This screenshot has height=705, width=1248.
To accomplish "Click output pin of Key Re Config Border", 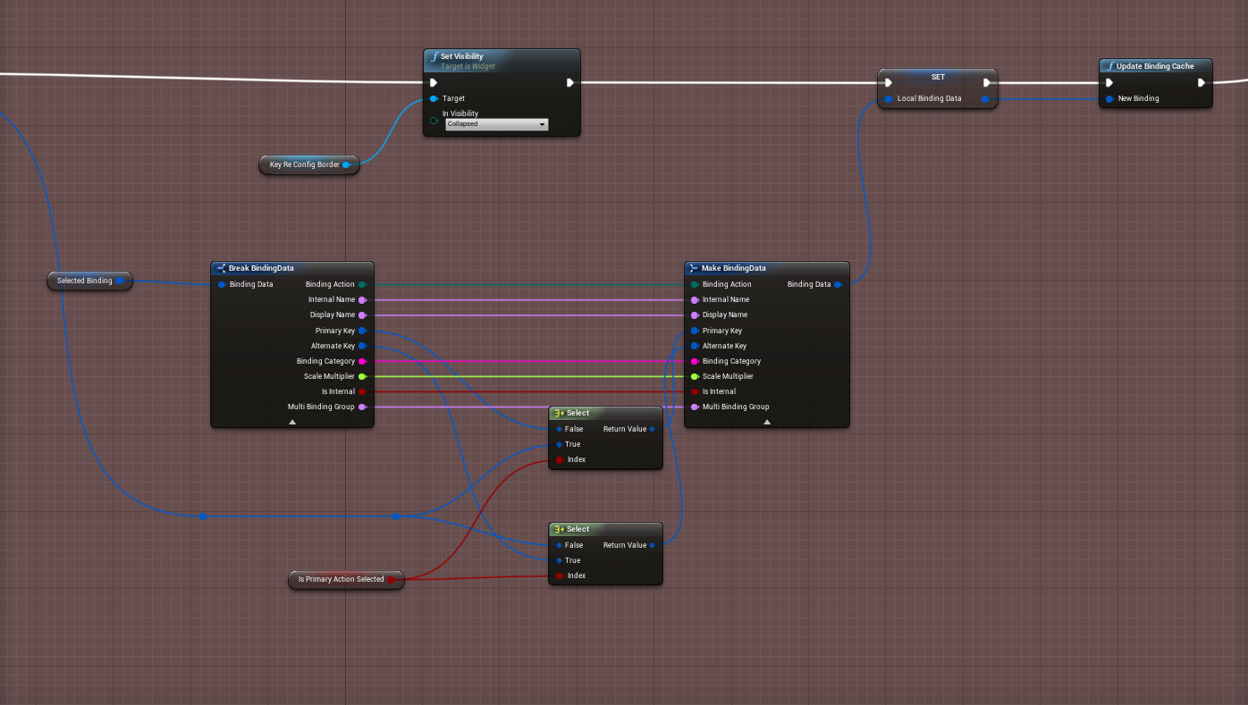I will [347, 164].
